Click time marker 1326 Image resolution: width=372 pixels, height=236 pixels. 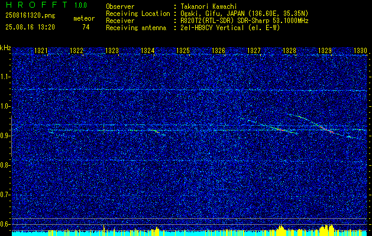[218, 51]
